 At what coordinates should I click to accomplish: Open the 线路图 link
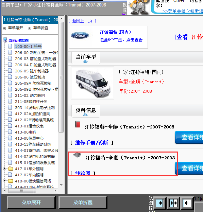pyautogui.click(x=83, y=173)
